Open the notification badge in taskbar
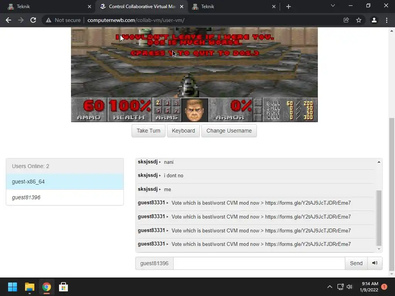 pyautogui.click(x=384, y=287)
